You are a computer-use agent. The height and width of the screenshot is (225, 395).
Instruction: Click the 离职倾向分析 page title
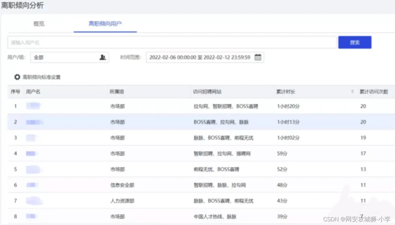click(x=23, y=5)
